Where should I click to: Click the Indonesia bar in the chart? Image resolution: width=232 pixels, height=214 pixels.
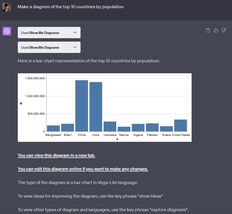coord(110,127)
